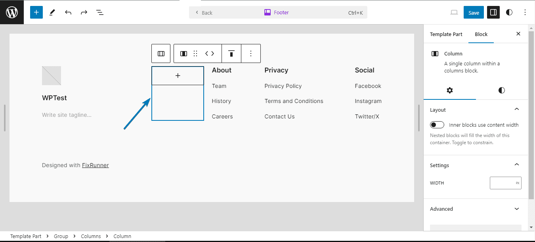Click the Instagram link
The image size is (535, 242).
point(368,101)
